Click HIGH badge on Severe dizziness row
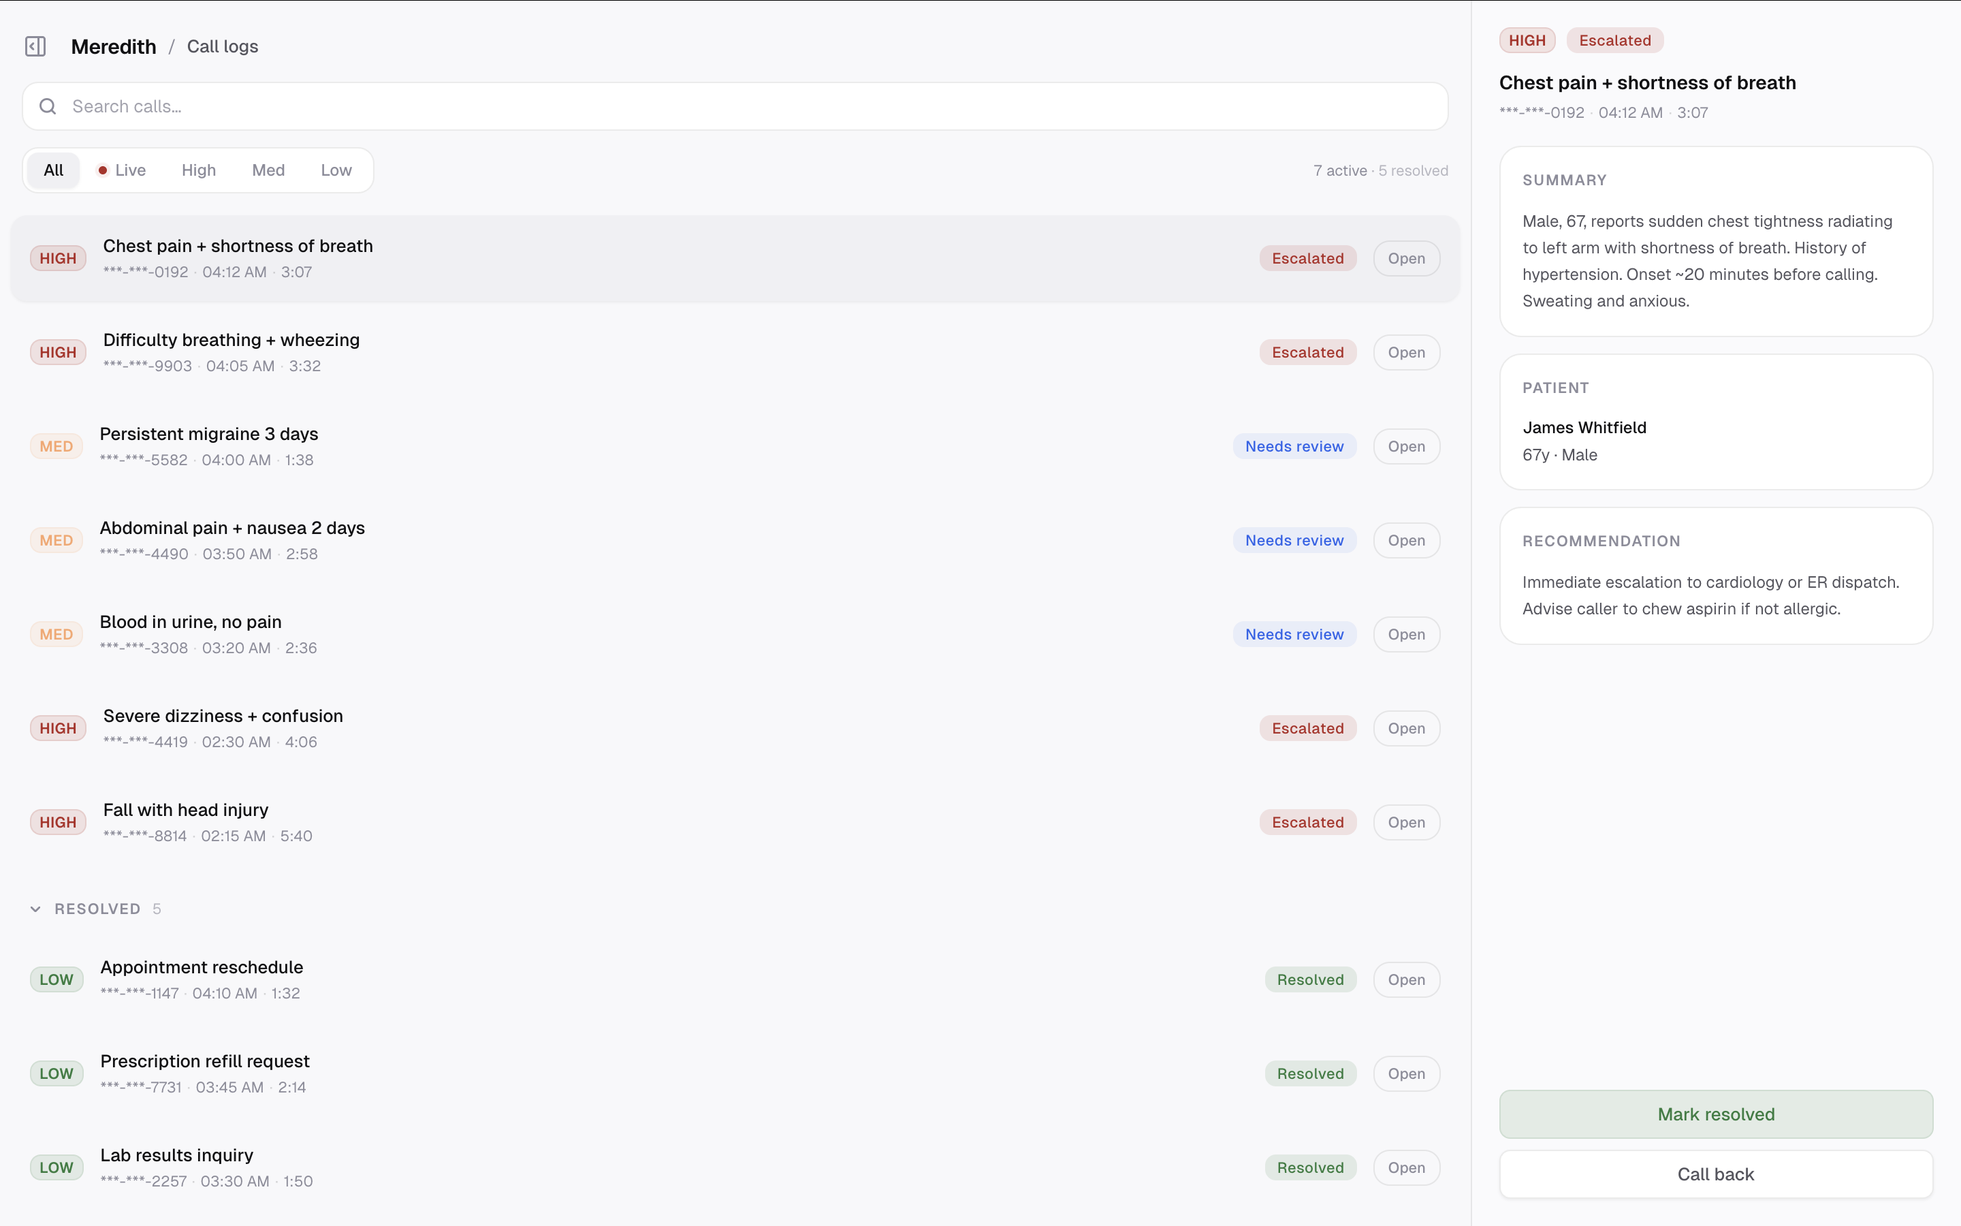The width and height of the screenshot is (1961, 1226). (57, 728)
